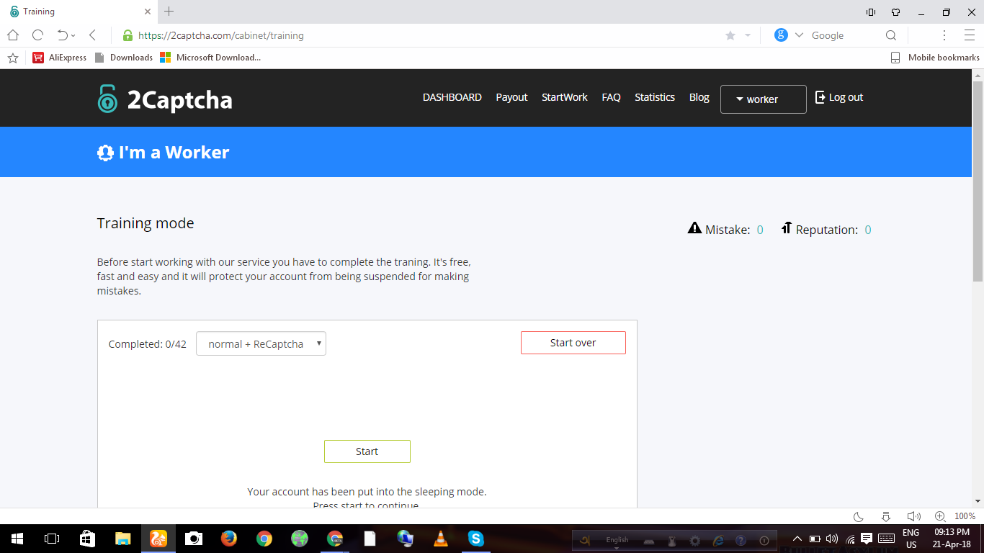The image size is (984, 553).
Task: Go to the Statistics page
Action: [x=654, y=97]
